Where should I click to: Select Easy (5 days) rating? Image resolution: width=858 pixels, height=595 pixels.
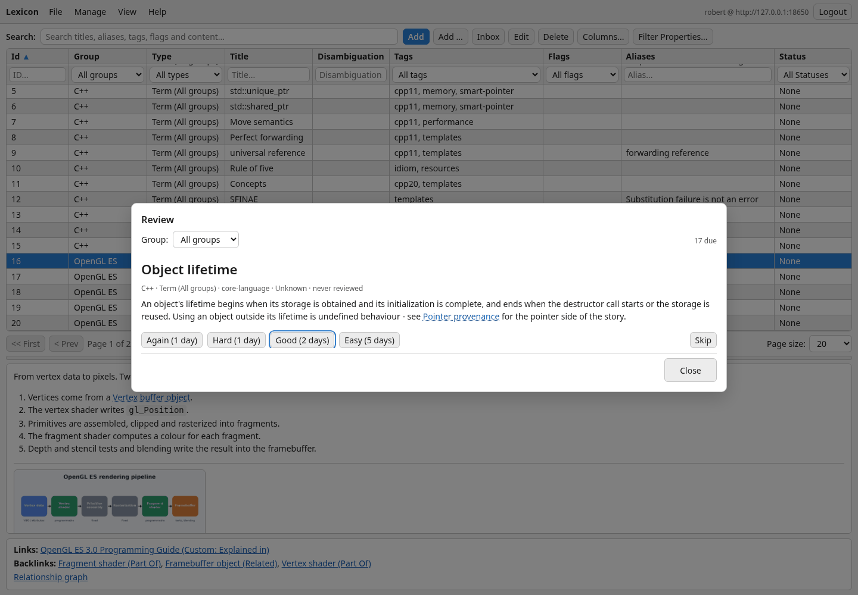tap(369, 340)
